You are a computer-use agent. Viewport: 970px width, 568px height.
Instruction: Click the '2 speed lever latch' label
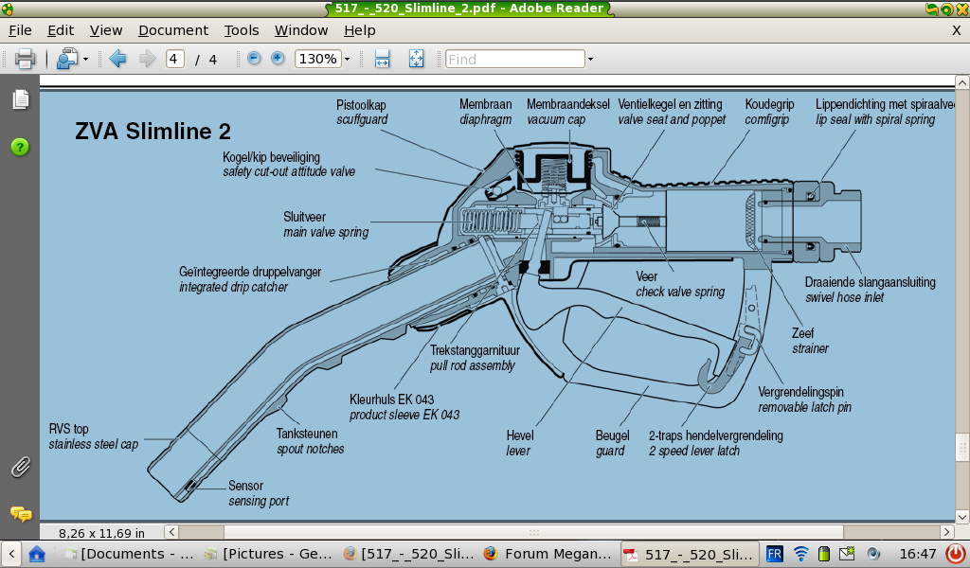tap(694, 452)
